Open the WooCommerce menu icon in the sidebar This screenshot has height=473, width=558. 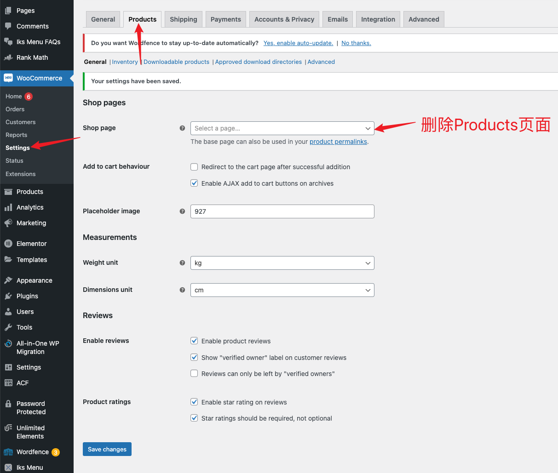coord(9,78)
